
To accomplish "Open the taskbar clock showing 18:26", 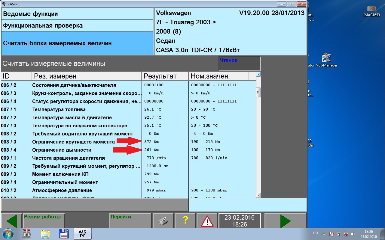I will (368, 234).
